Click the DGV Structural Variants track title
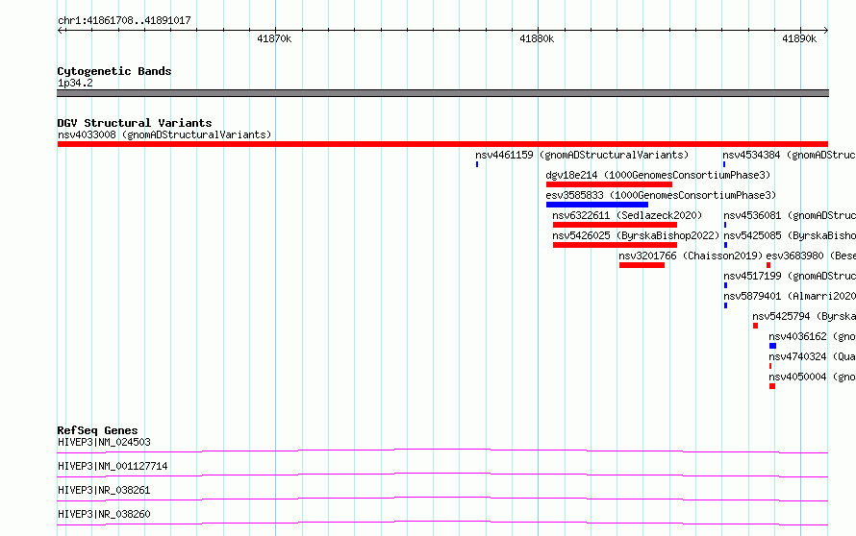Screen dimensions: 856x536 click(135, 123)
